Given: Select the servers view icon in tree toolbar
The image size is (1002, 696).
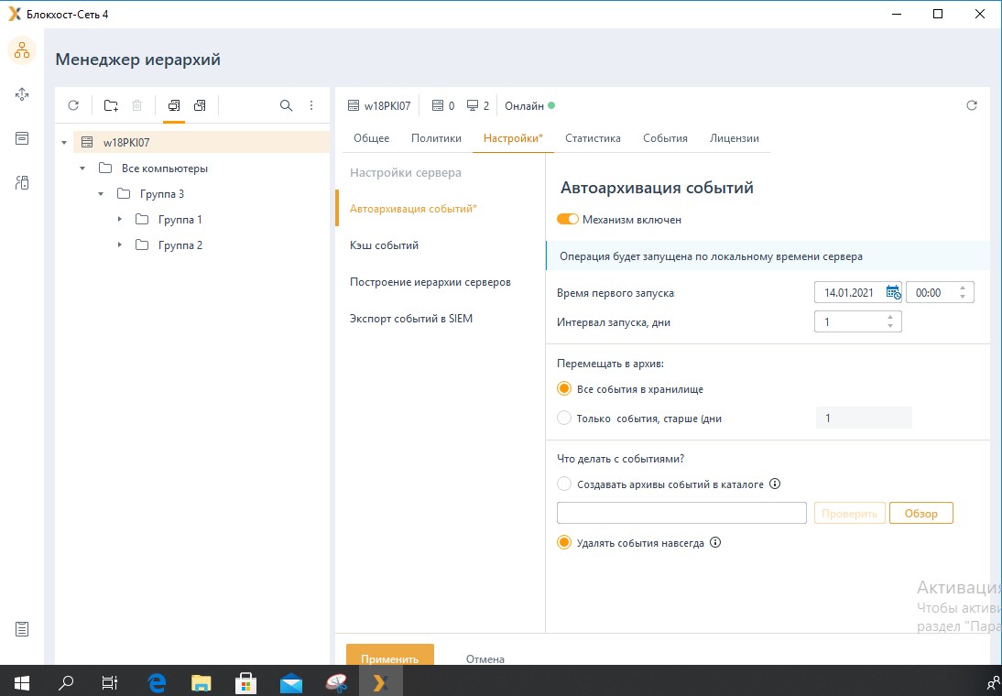Looking at the screenshot, I should pos(200,105).
